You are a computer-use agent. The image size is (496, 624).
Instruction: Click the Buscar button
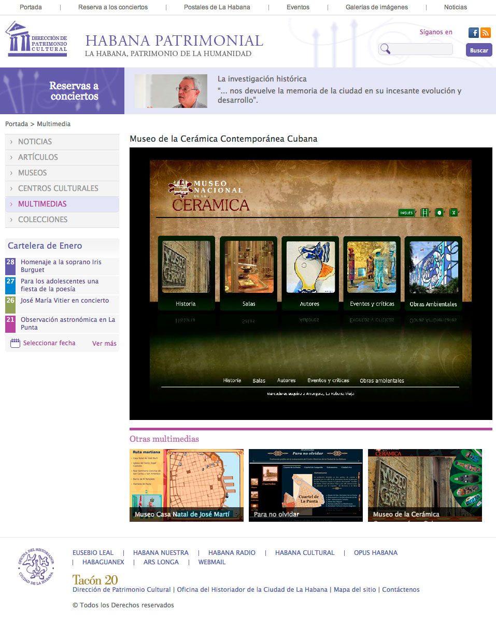(479, 50)
